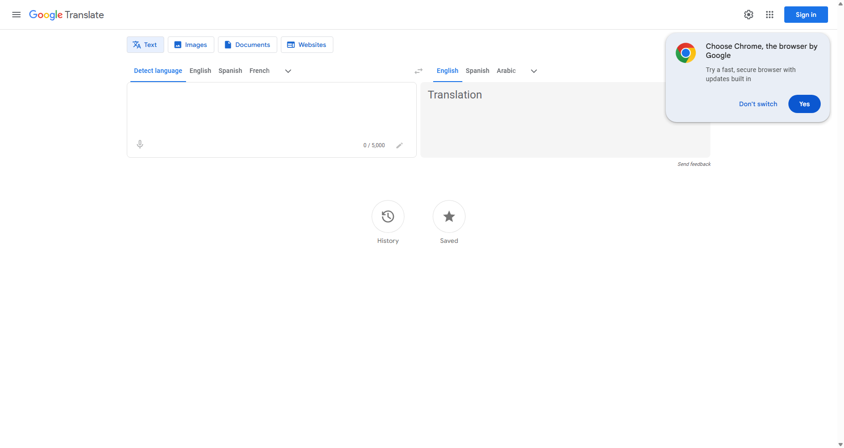
Task: Open translation History
Action: pyautogui.click(x=388, y=216)
